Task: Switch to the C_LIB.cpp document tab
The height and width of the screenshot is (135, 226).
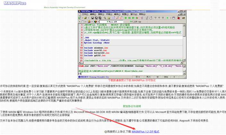Action: point(136,22)
